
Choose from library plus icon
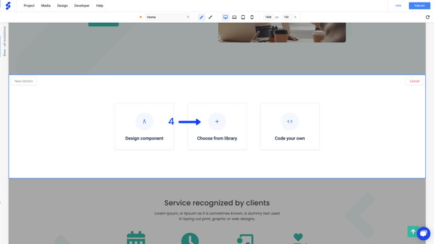[217, 122]
